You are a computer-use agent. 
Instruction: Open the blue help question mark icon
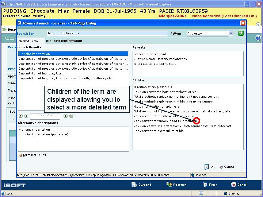[x=258, y=38]
